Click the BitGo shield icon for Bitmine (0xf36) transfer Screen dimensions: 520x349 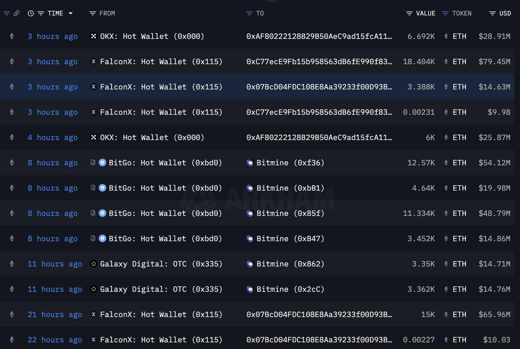click(x=102, y=163)
